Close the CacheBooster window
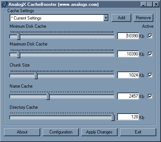Viewport: 161px width, 142px height. point(156,4)
